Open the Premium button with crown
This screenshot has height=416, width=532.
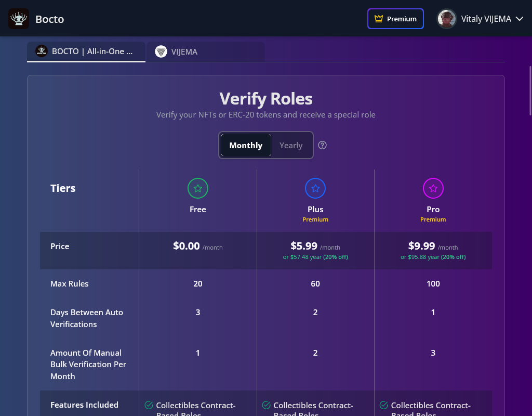395,19
